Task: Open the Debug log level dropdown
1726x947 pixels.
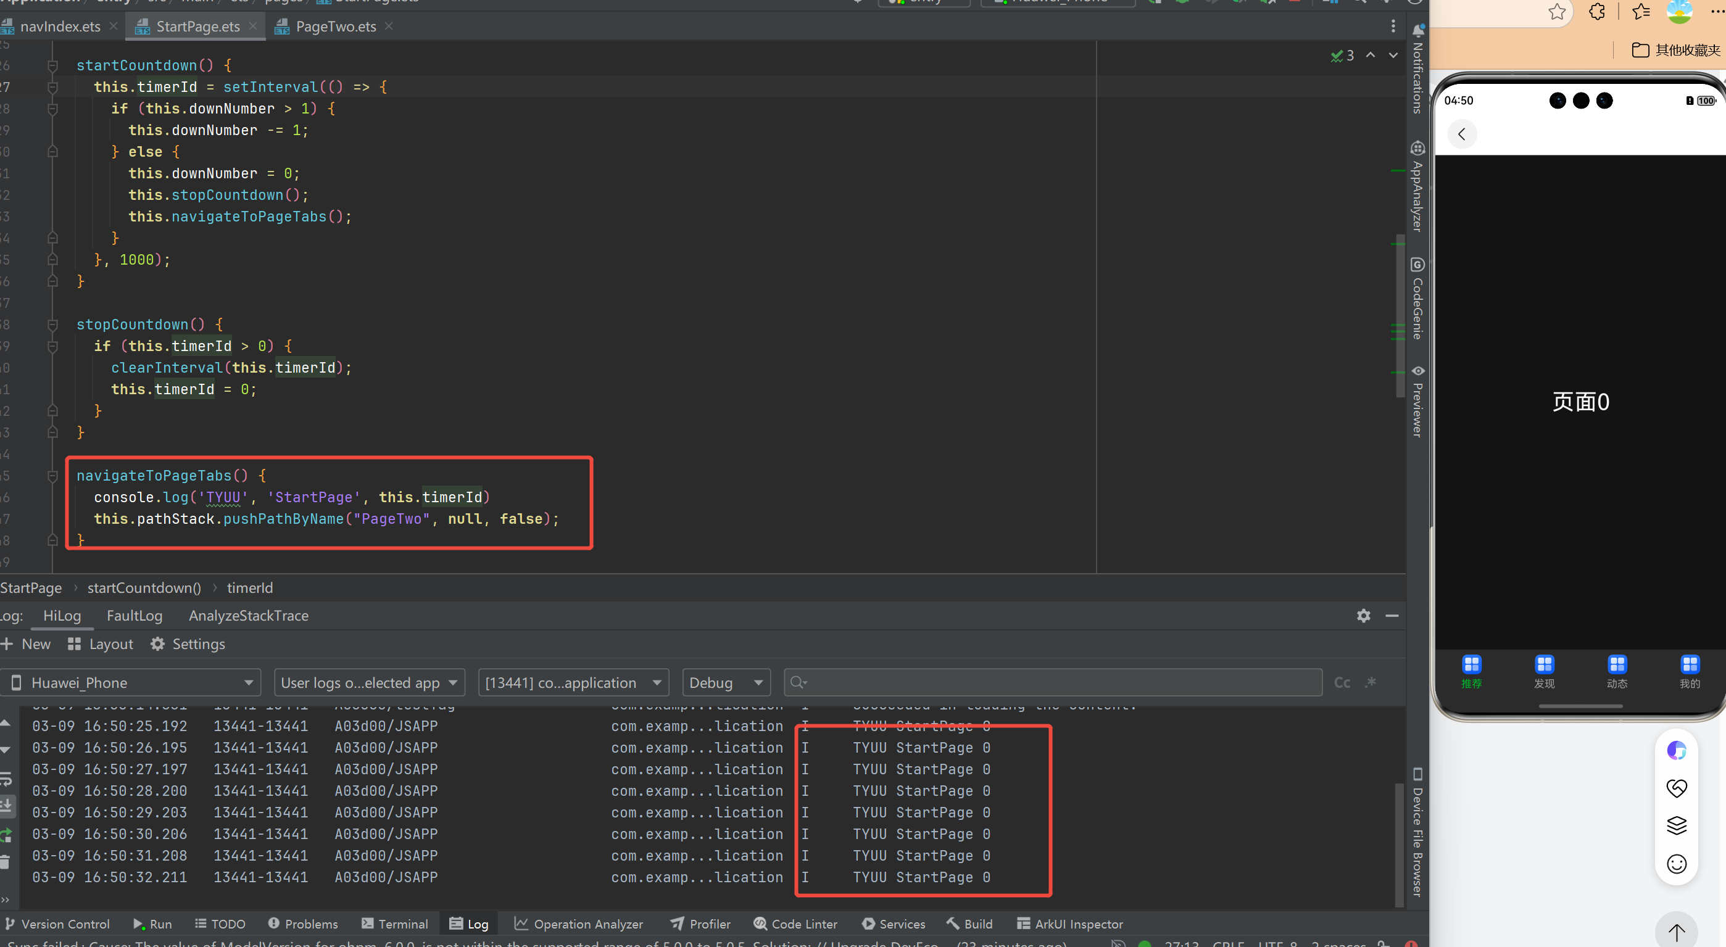Action: (x=726, y=682)
